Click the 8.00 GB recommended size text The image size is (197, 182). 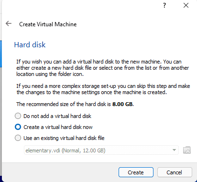pyautogui.click(x=123, y=104)
